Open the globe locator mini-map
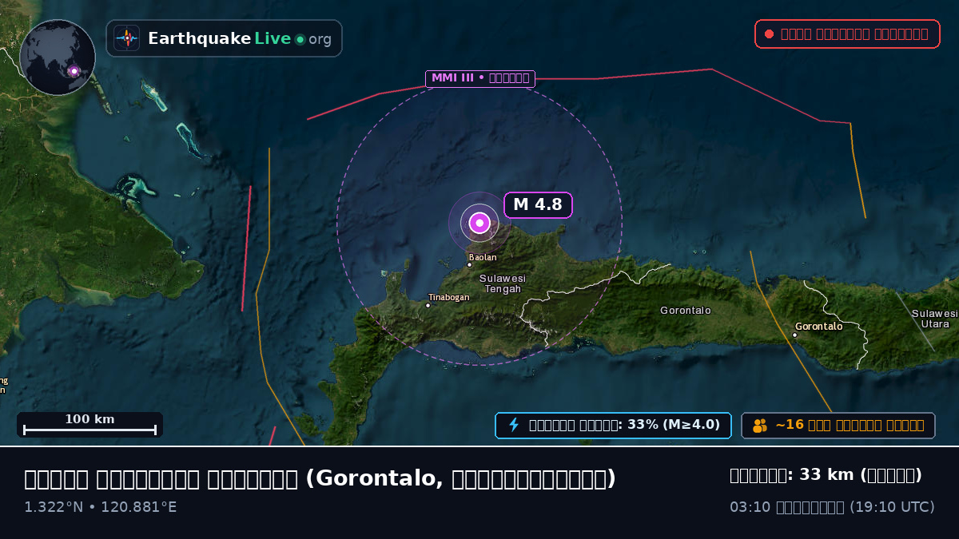The image size is (959, 539). pos(58,57)
